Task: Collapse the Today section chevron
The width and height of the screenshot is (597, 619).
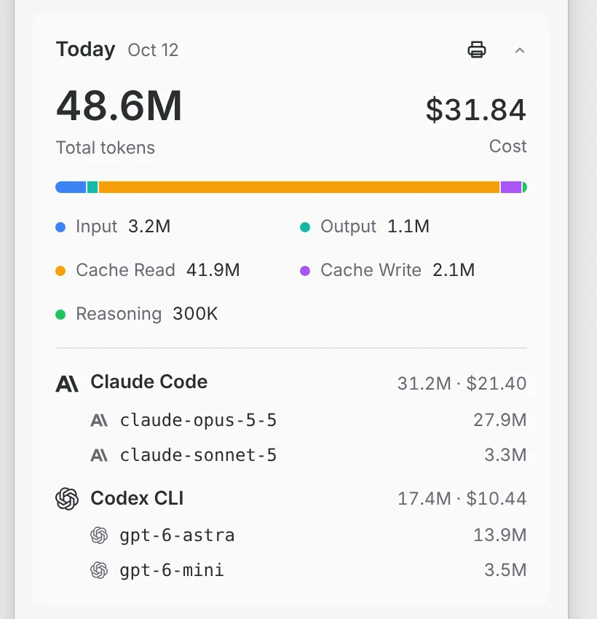Action: 520,50
